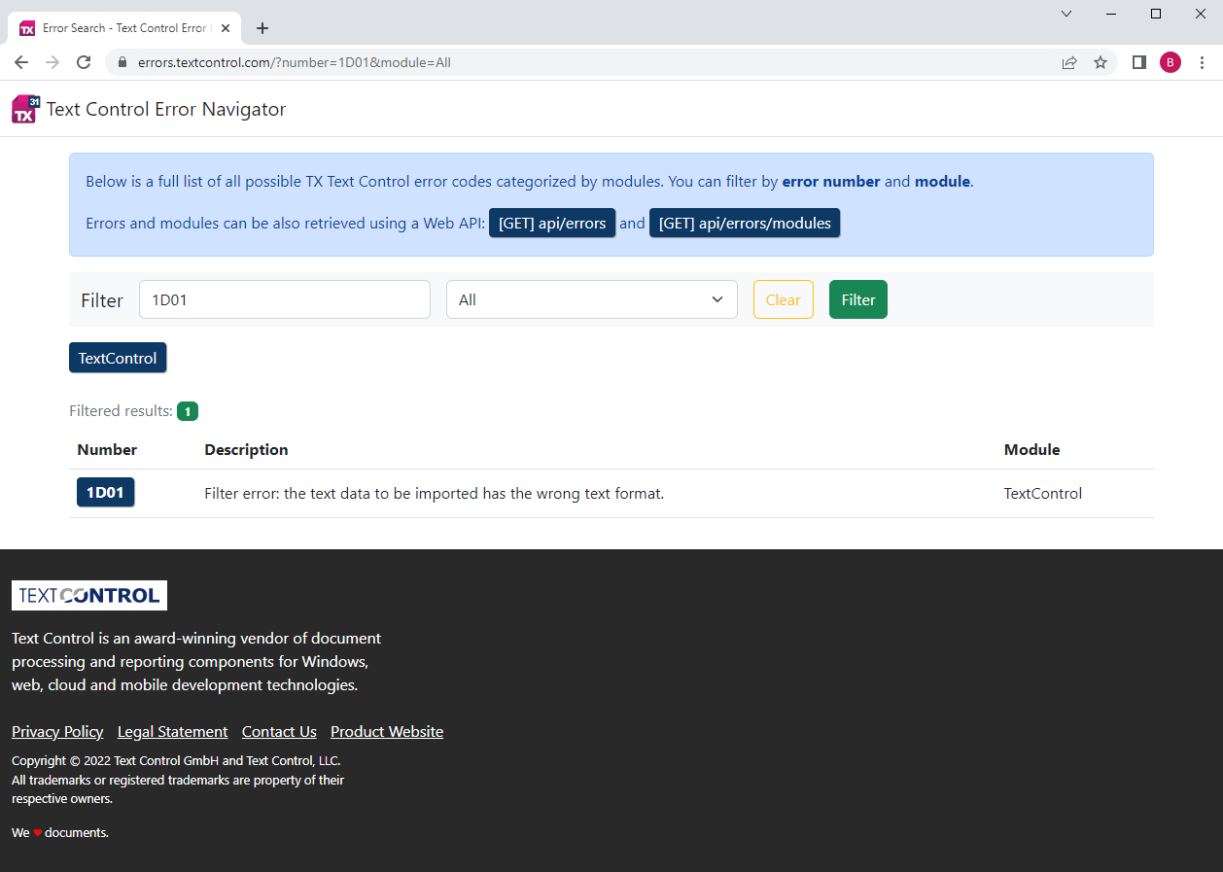Screen dimensions: 1223x872
Task: Clear the filter with the Clear button
Action: coord(784,299)
